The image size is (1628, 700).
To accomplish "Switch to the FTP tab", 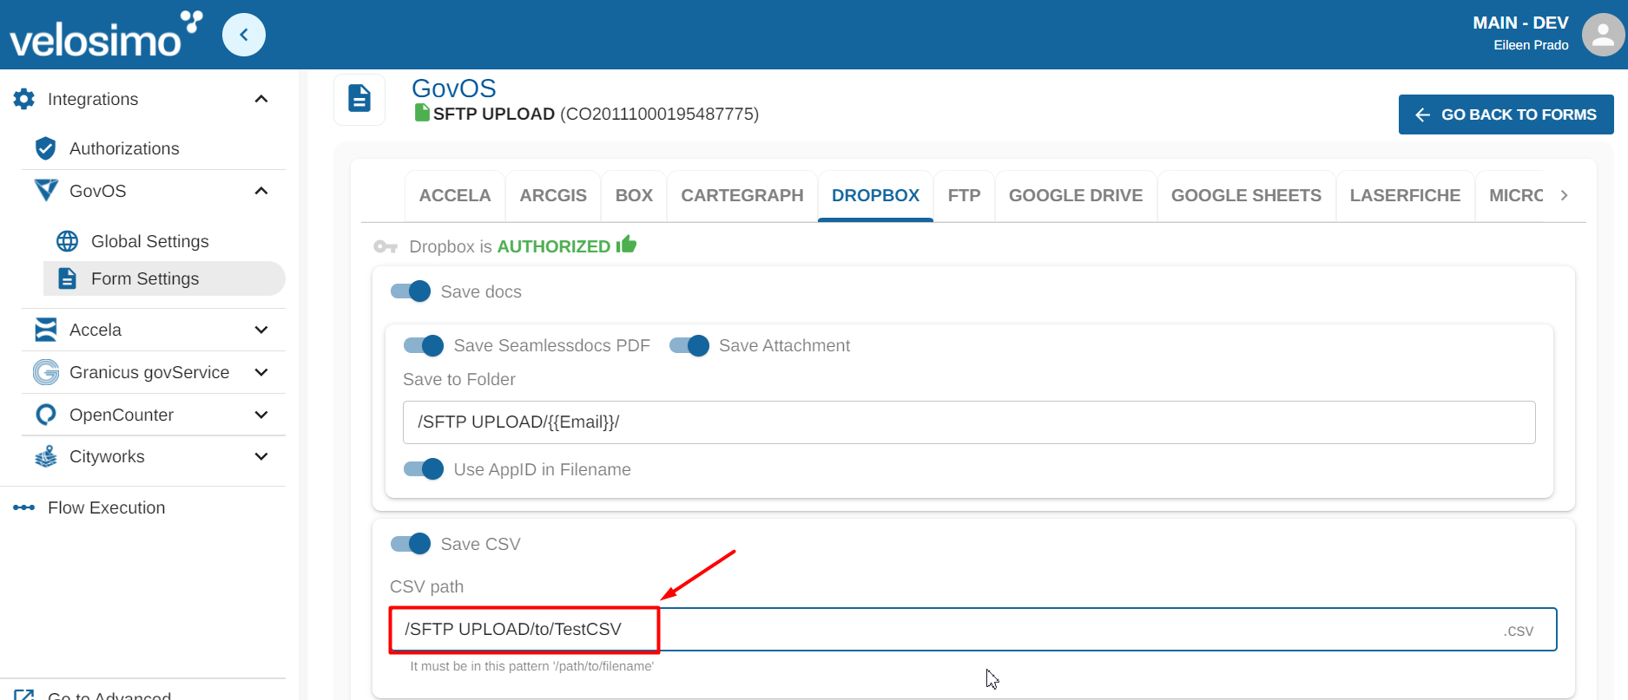I will [x=965, y=196].
